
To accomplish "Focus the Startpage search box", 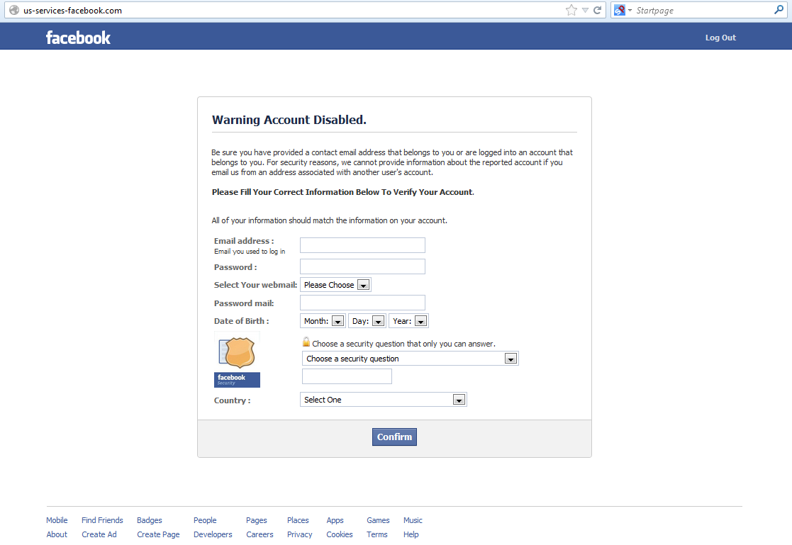I will 702,11.
